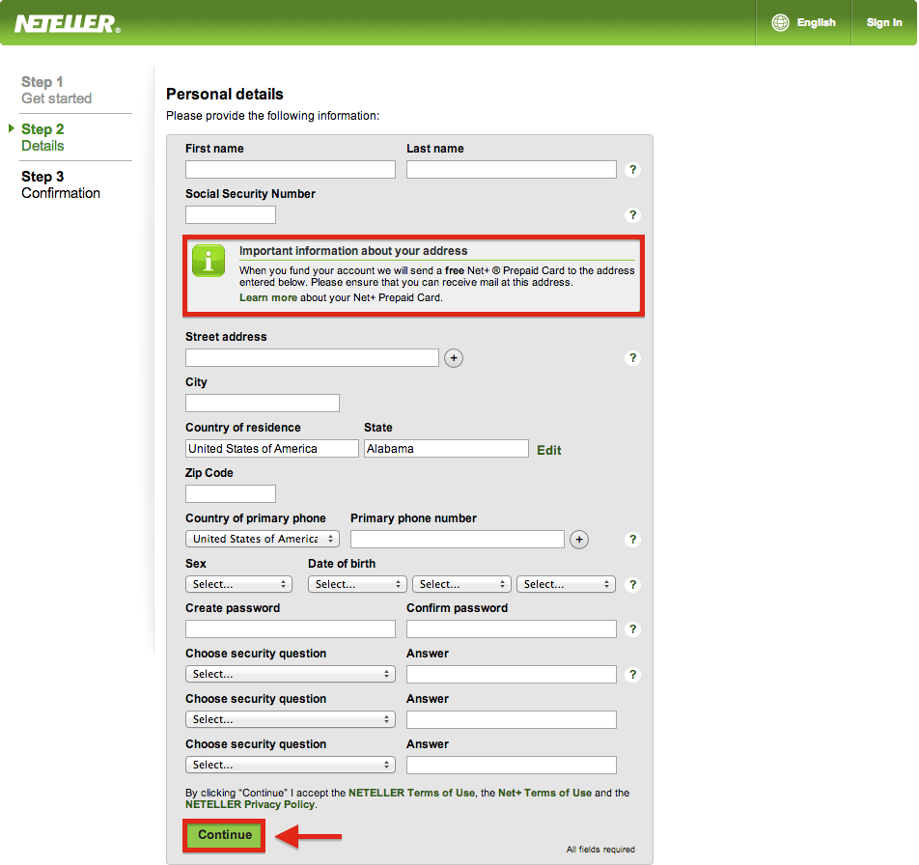The image size is (919, 865).
Task: Open help icon for security question
Action: coord(632,675)
